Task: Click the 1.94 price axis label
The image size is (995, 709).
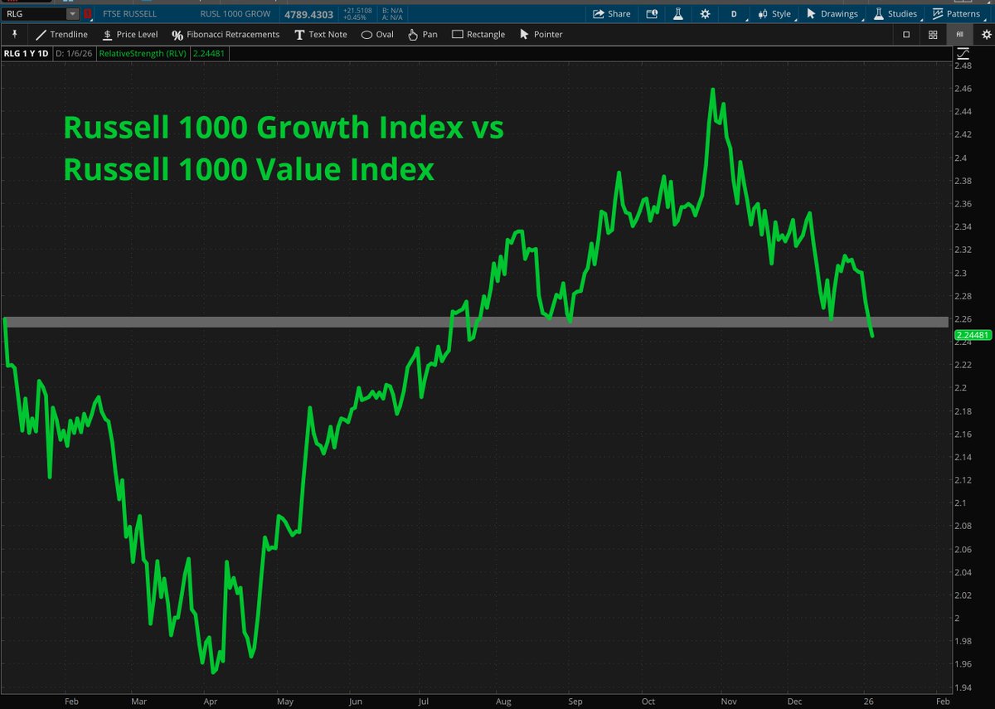Action: click(x=963, y=687)
